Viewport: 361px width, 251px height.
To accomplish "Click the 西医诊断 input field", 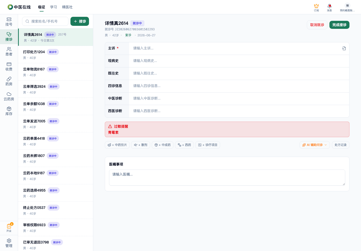I will coord(239,111).
